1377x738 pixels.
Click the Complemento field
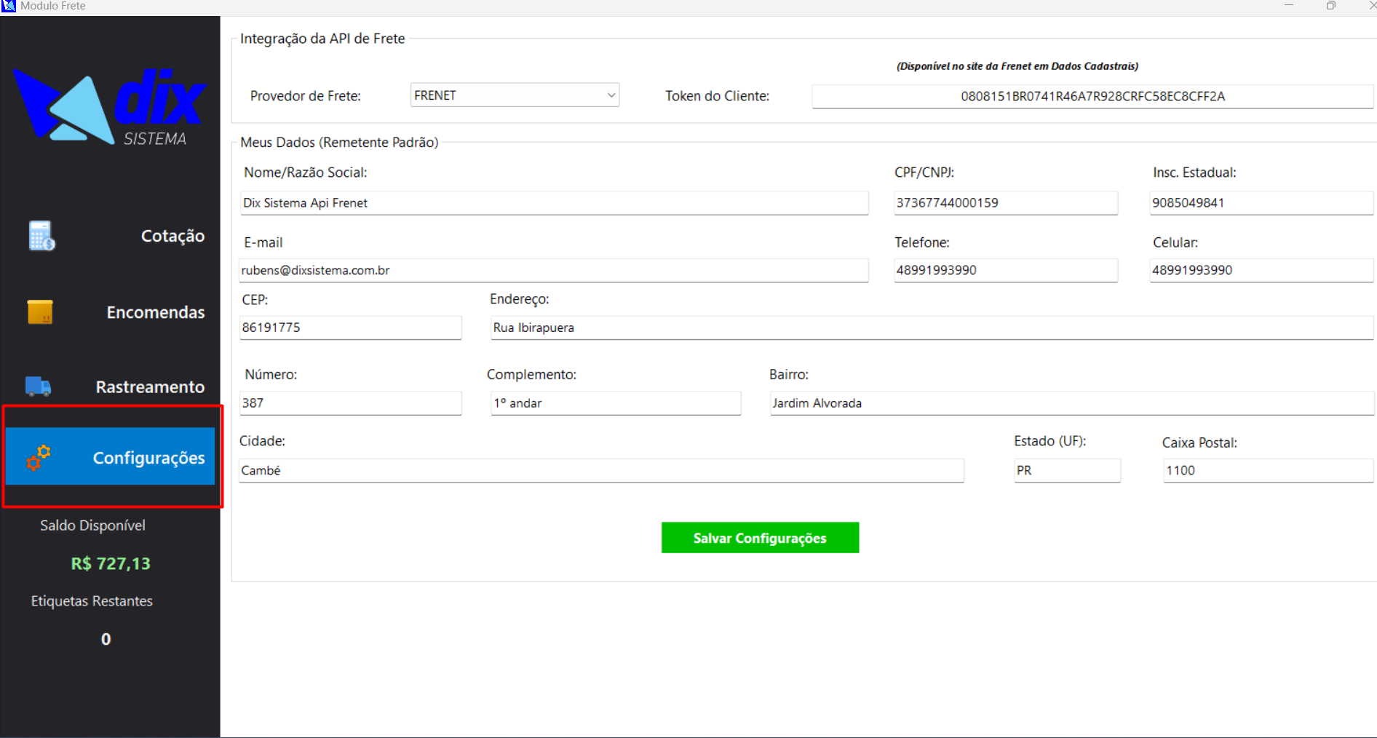tap(615, 402)
